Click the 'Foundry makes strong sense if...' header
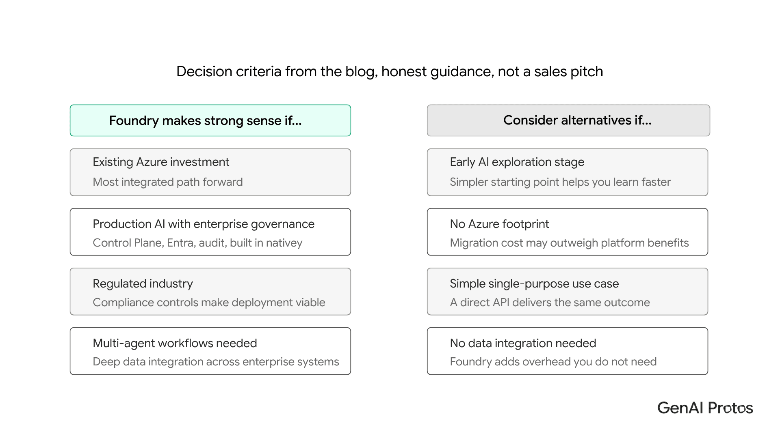The height and width of the screenshot is (438, 780). coord(210,120)
